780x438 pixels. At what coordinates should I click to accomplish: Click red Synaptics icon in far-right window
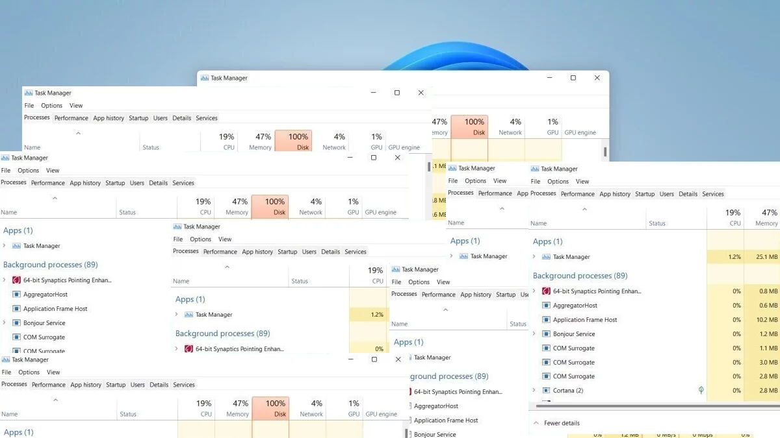click(x=547, y=291)
